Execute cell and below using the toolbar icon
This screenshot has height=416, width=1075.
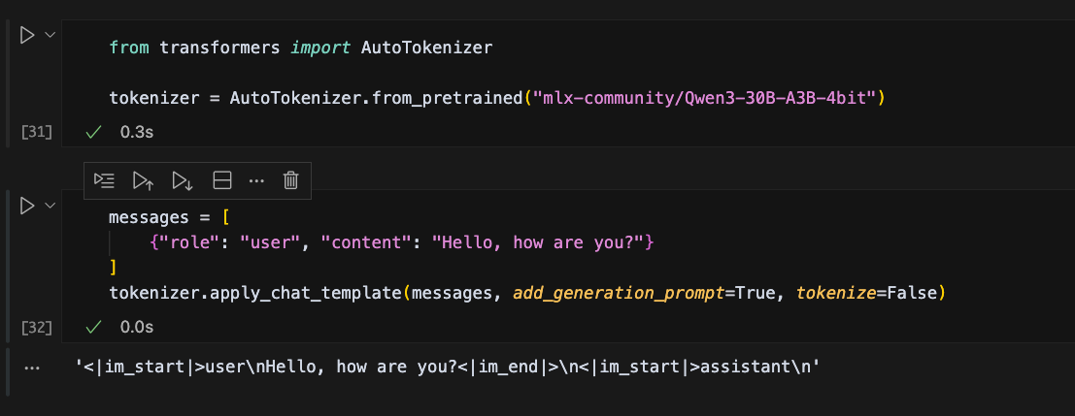coord(182,179)
